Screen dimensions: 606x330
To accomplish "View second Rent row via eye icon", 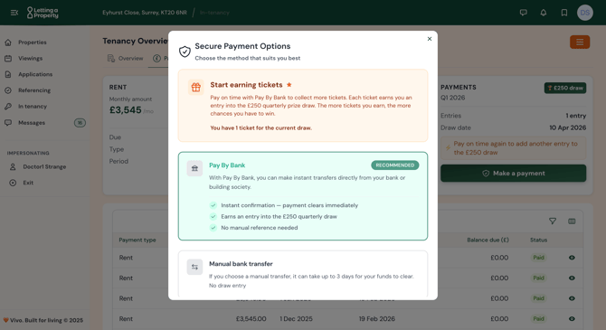I will 572,278.
